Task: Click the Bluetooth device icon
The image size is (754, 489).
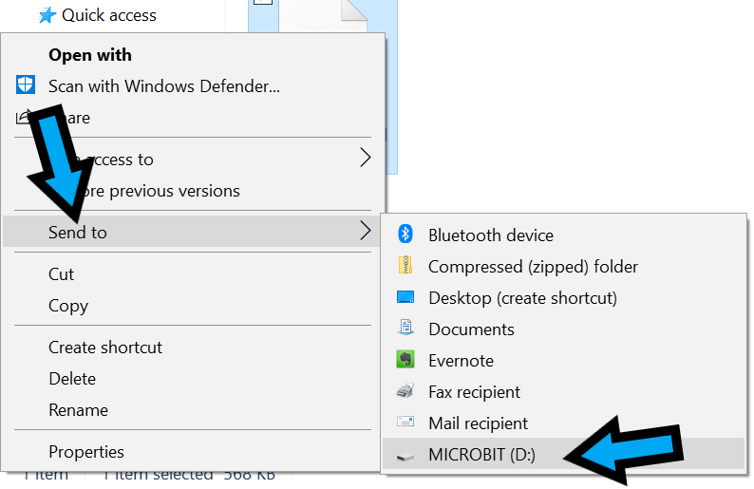Action: tap(405, 235)
